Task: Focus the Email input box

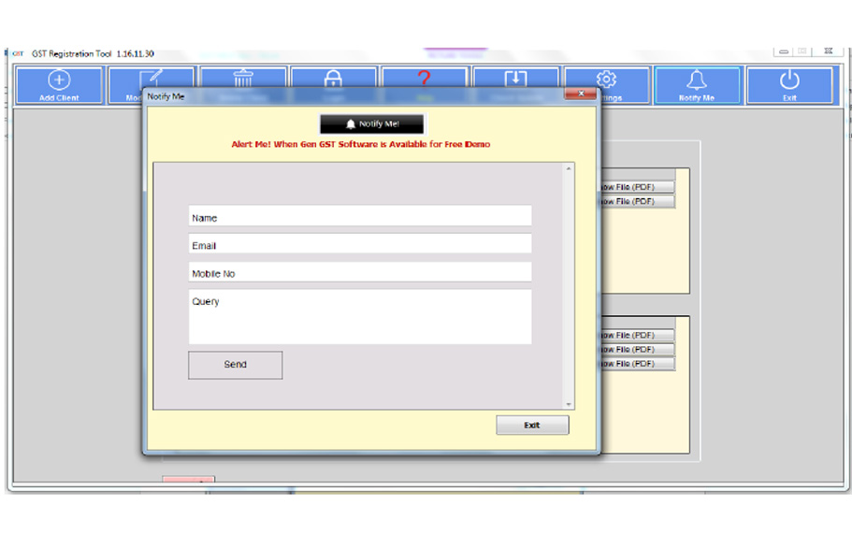Action: click(360, 245)
